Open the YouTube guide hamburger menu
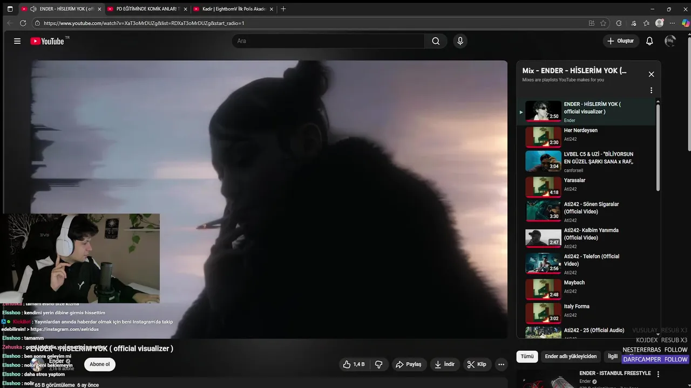Viewport: 691px width, 388px height. (x=17, y=41)
